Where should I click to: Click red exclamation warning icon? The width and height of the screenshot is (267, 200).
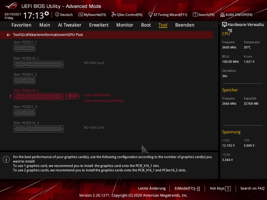[10, 97]
